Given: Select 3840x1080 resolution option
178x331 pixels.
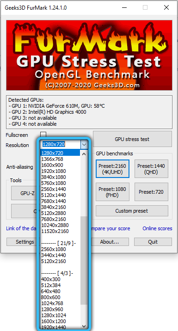Looking at the screenshot, I should pyautogui.click(x=60, y=177).
